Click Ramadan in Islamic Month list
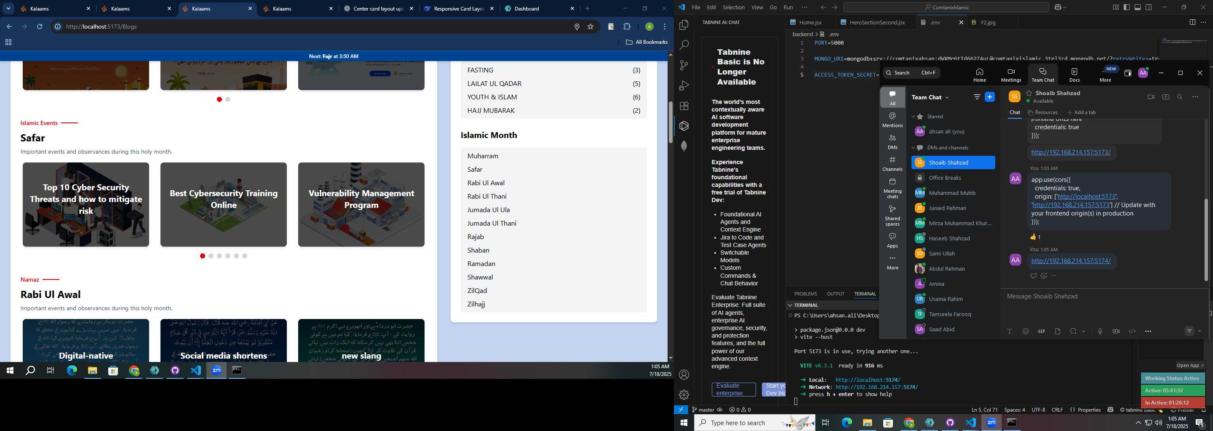The height and width of the screenshot is (431, 1213). coord(481,263)
